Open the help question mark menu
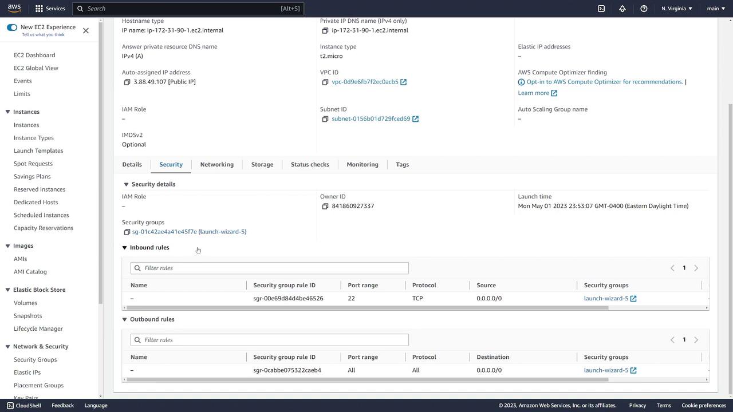 (644, 9)
